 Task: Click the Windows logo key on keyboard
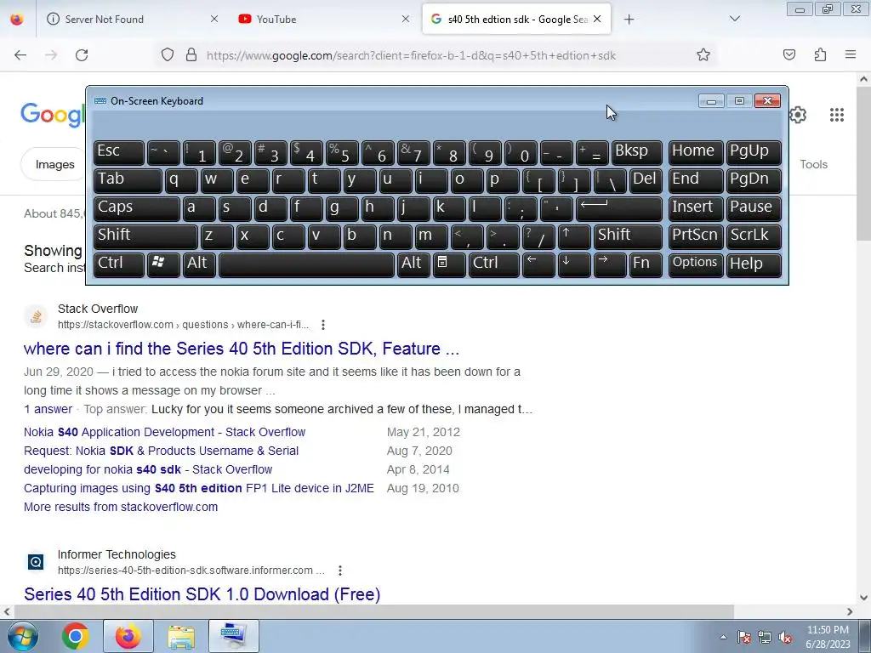coord(162,264)
